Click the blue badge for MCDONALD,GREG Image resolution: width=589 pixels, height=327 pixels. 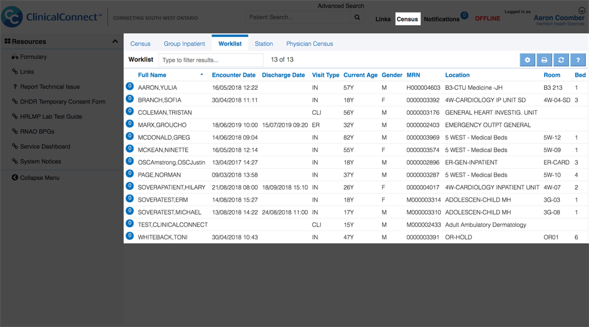pyautogui.click(x=129, y=136)
